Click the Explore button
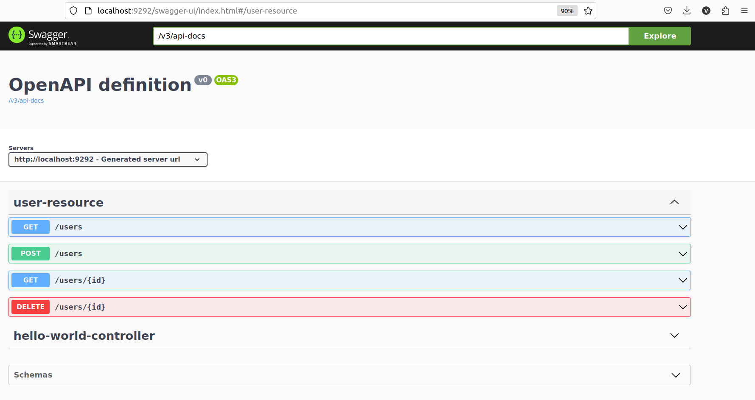755x400 pixels. (660, 36)
